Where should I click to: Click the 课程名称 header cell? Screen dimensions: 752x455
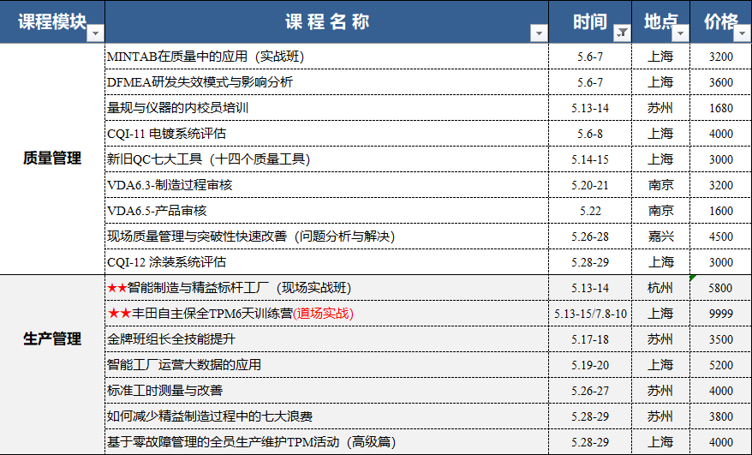coord(326,21)
